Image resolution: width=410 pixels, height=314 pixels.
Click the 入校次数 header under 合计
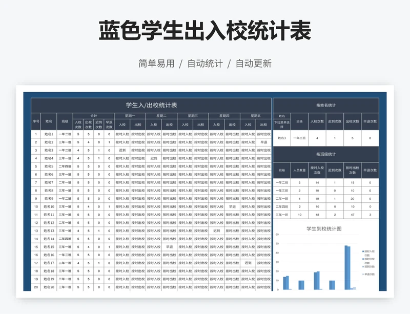78,124
